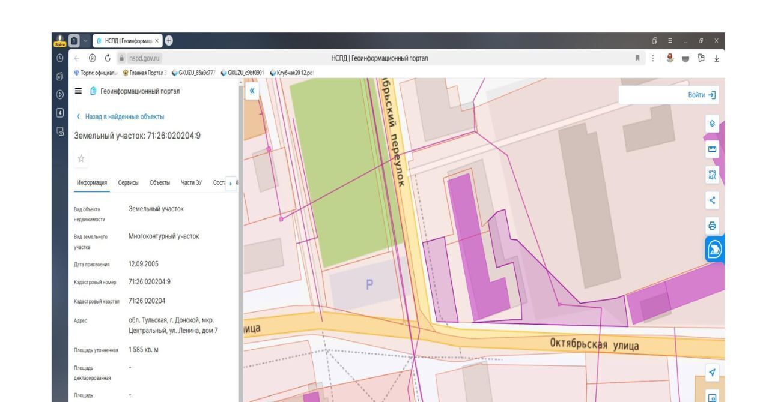Click the Войти login button on map

tap(702, 96)
